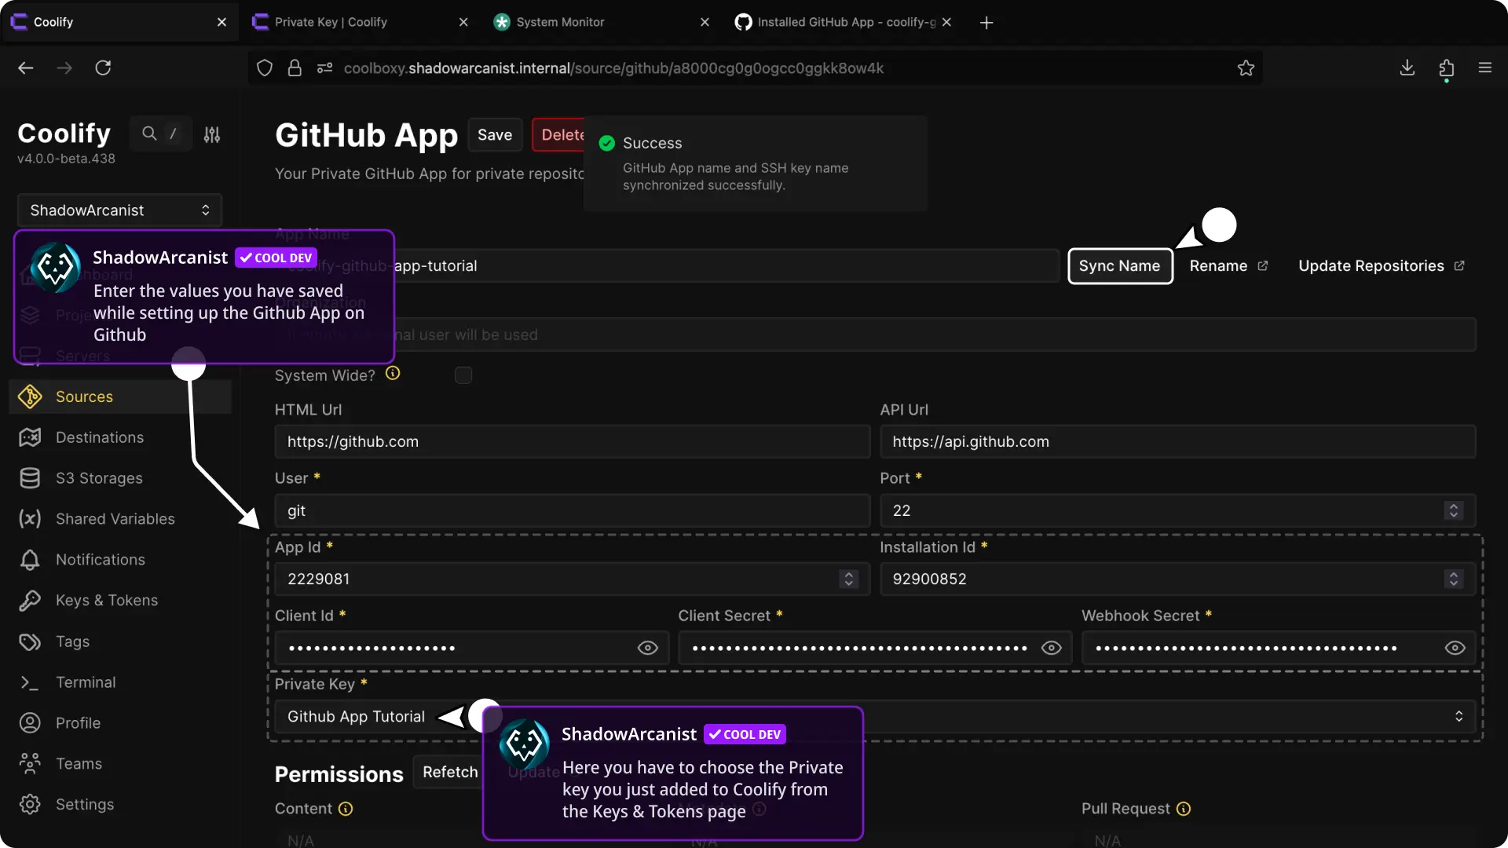
Task: Reveal the Client Id value
Action: click(647, 648)
